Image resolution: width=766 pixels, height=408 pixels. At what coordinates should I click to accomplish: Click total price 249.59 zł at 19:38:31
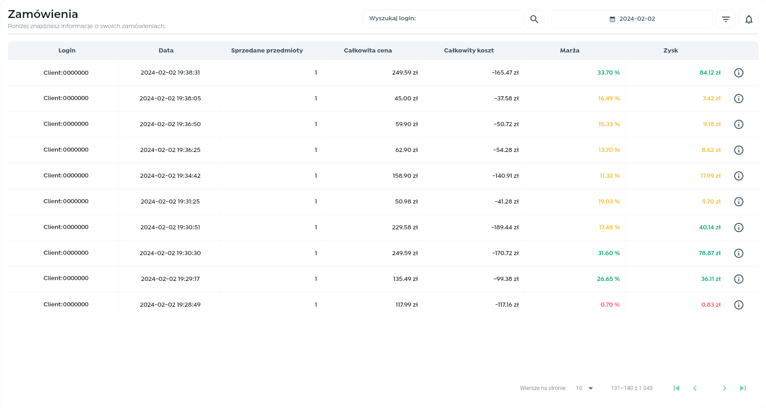[405, 73]
